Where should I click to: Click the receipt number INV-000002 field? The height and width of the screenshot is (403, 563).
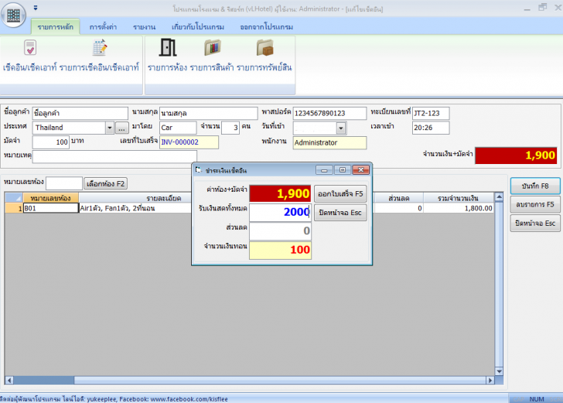(189, 142)
